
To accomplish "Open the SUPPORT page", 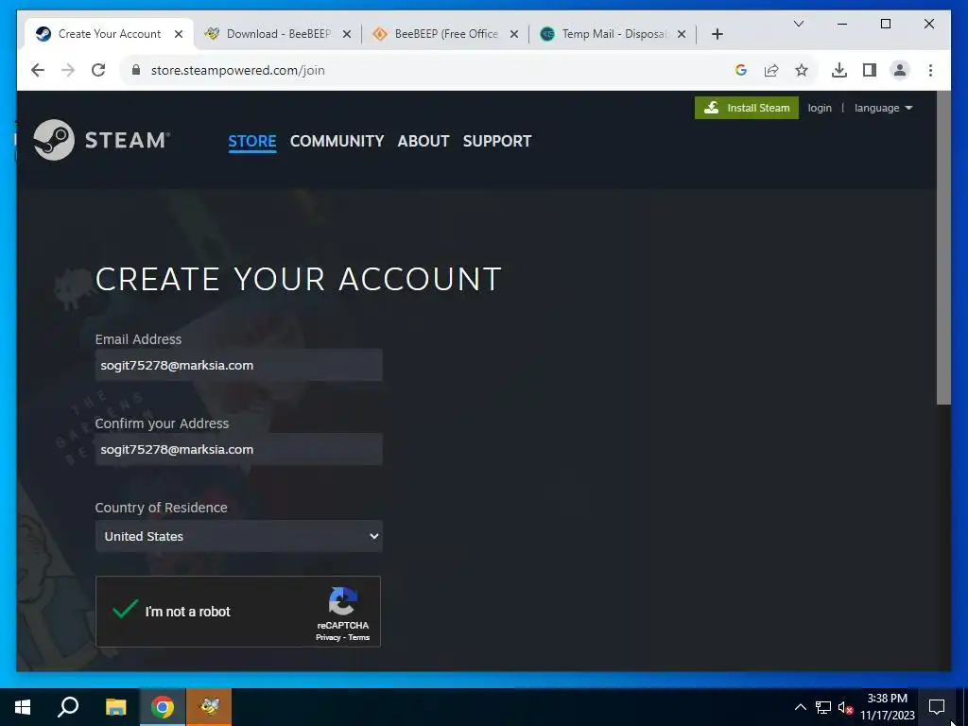I will pos(497,142).
